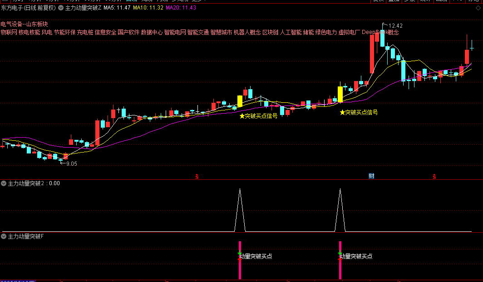Click the 主力动量突破2 : 0.00 label

[x=34, y=183]
